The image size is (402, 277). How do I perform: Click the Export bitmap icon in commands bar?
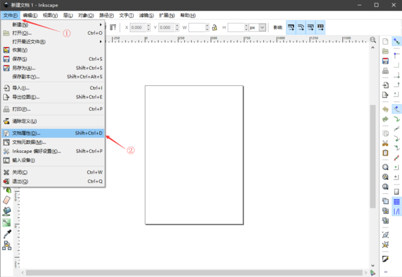pyautogui.click(x=385, y=95)
